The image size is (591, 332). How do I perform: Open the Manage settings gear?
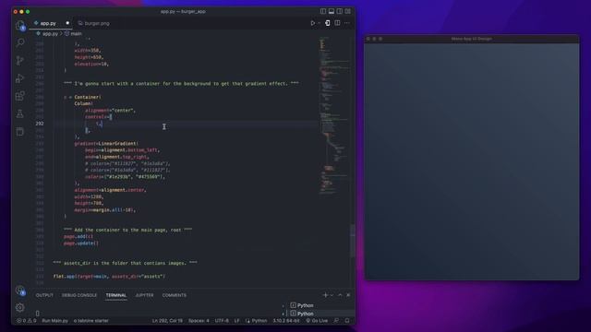pyautogui.click(x=20, y=307)
